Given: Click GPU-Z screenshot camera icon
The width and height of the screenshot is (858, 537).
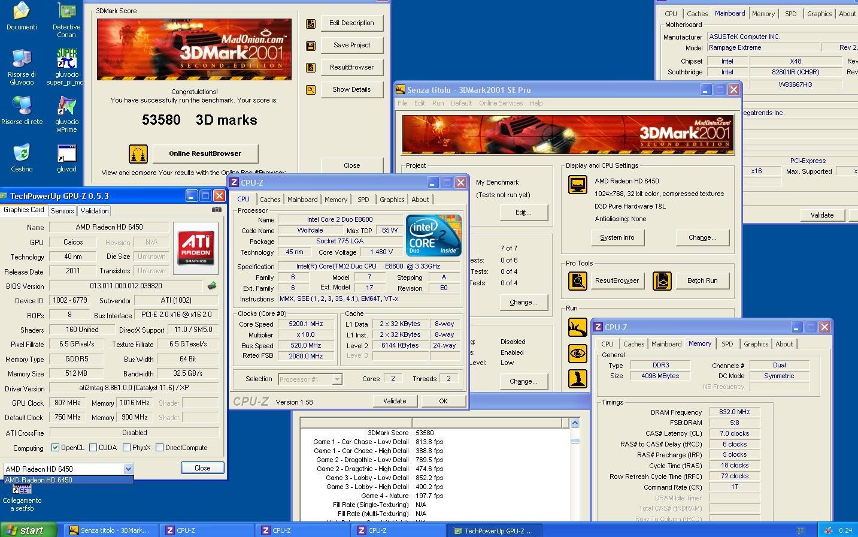Looking at the screenshot, I should (217, 210).
